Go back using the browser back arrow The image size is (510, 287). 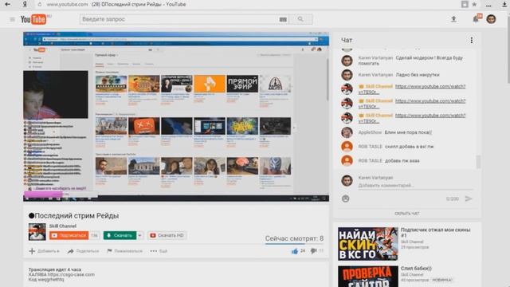click(7, 4)
